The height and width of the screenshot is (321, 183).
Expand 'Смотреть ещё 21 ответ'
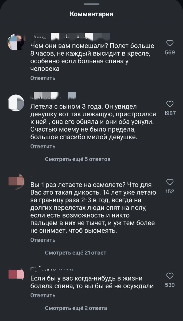tap(76, 252)
